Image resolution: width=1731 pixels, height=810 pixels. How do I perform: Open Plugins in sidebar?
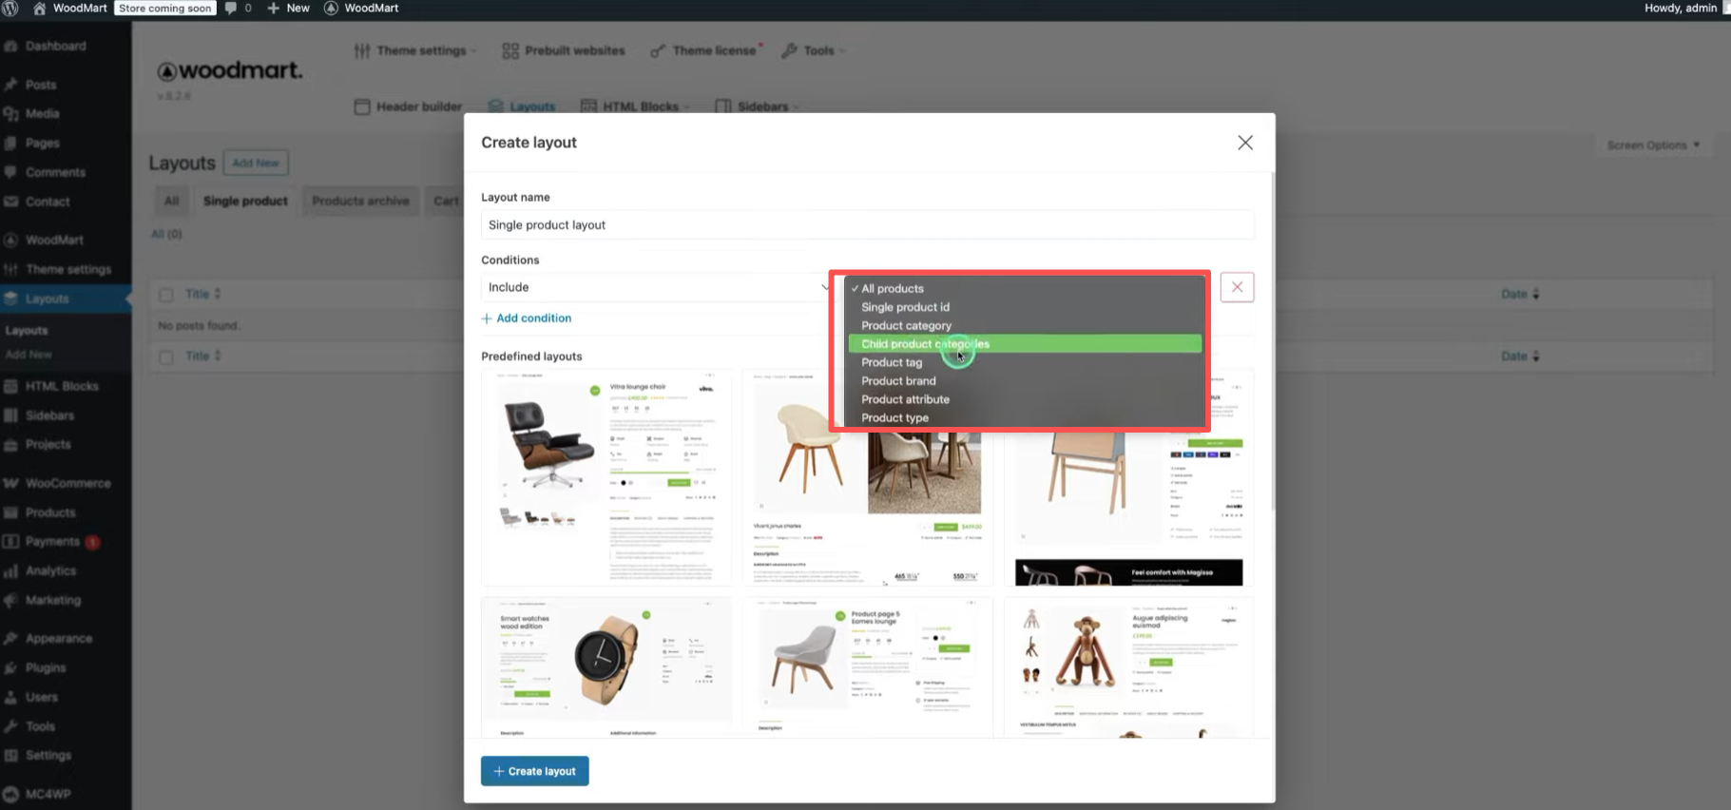click(x=46, y=667)
